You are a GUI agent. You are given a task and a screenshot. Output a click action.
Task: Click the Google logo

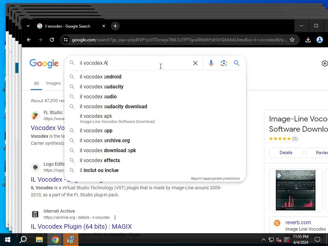pyautogui.click(x=44, y=63)
